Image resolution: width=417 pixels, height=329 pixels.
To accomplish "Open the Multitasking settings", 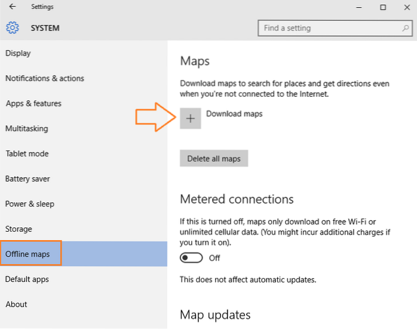I will point(27,128).
